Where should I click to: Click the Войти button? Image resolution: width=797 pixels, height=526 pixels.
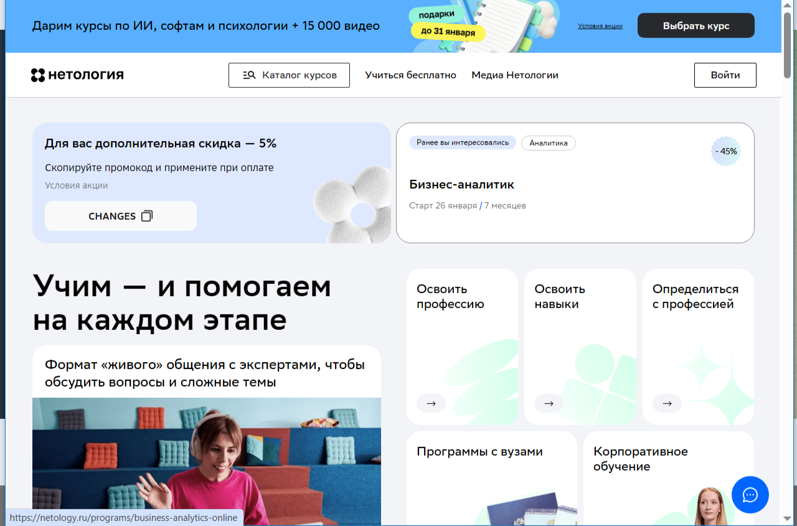[x=725, y=75]
